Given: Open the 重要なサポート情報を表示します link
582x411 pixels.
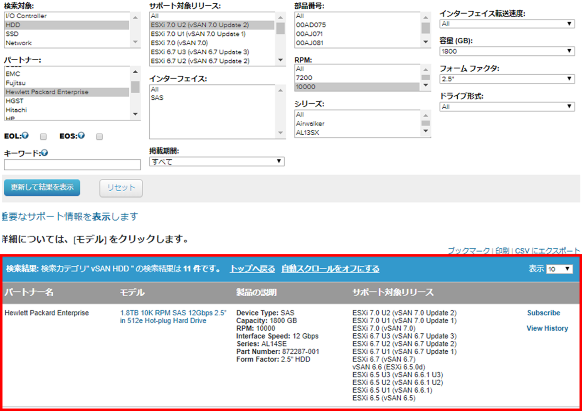Looking at the screenshot, I should tap(70, 217).
